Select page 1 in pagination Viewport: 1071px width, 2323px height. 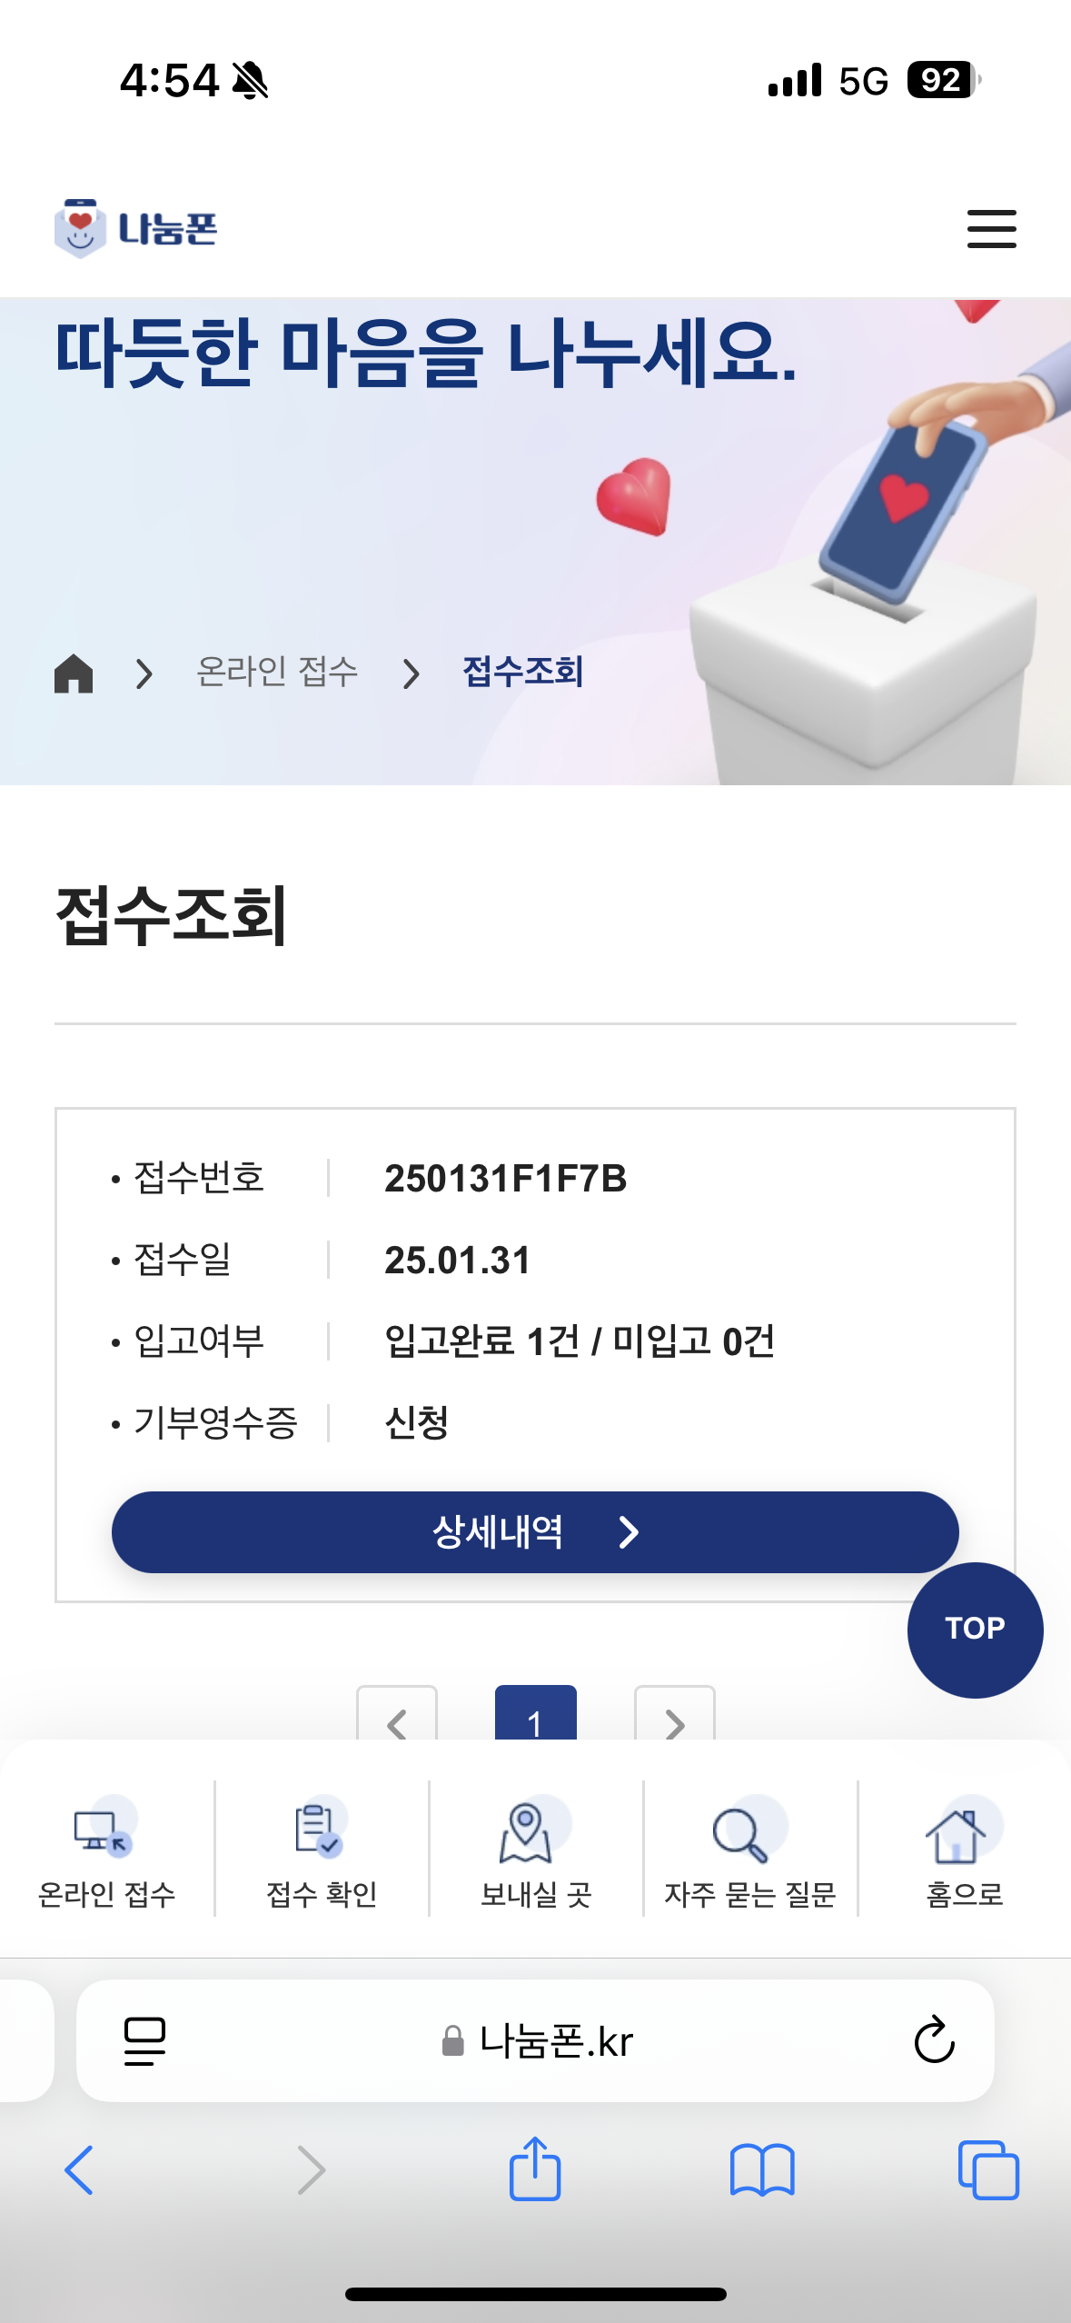point(535,1716)
